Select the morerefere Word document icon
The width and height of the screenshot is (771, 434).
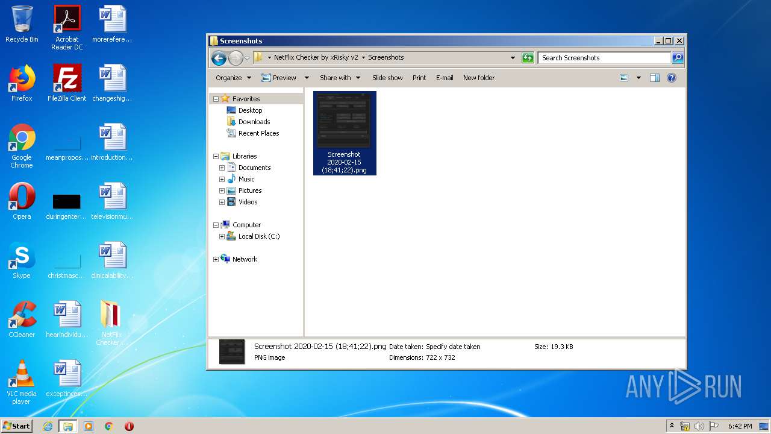pos(112,24)
